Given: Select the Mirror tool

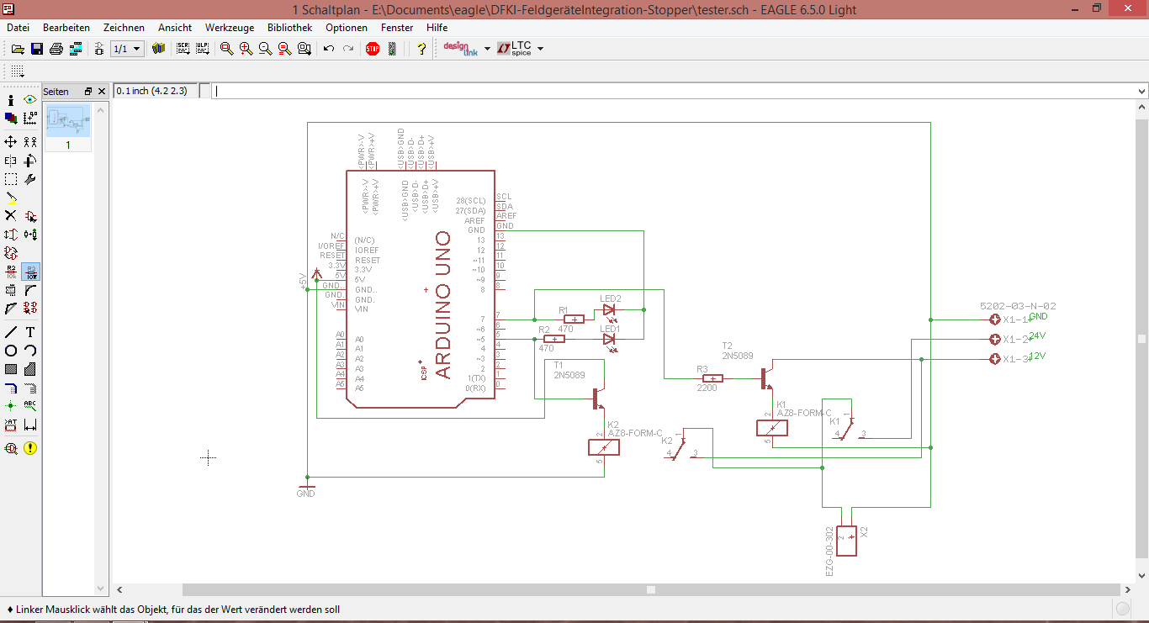Looking at the screenshot, I should click(x=11, y=161).
